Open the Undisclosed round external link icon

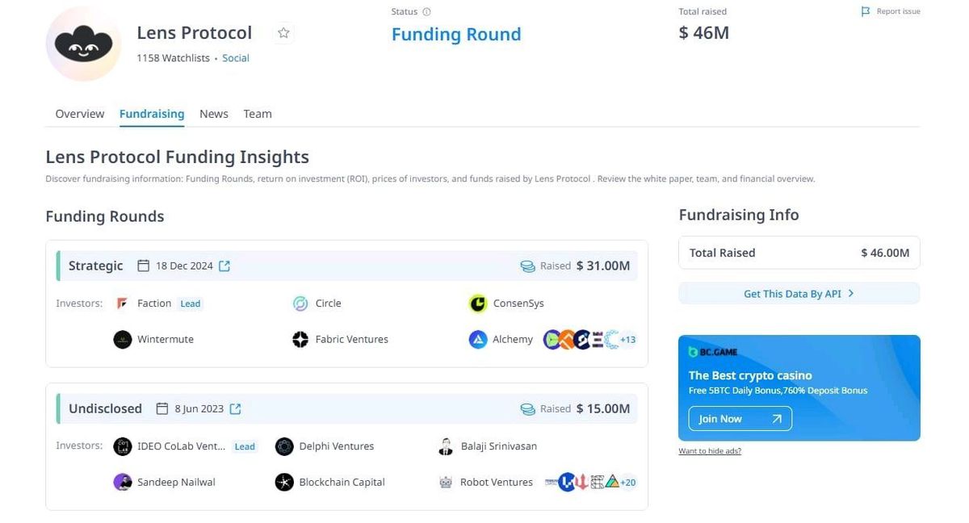pyautogui.click(x=235, y=408)
